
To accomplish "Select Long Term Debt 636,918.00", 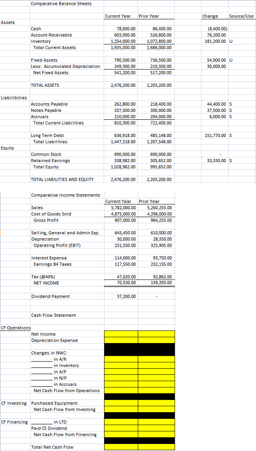I will click(126, 136).
